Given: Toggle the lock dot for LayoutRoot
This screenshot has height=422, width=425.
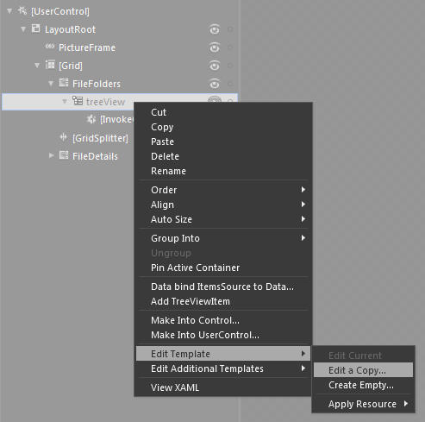Looking at the screenshot, I should pos(230,29).
